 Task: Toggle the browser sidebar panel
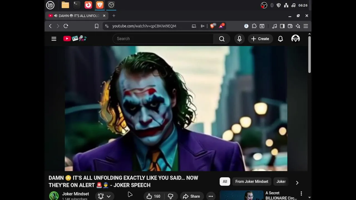(x=282, y=26)
